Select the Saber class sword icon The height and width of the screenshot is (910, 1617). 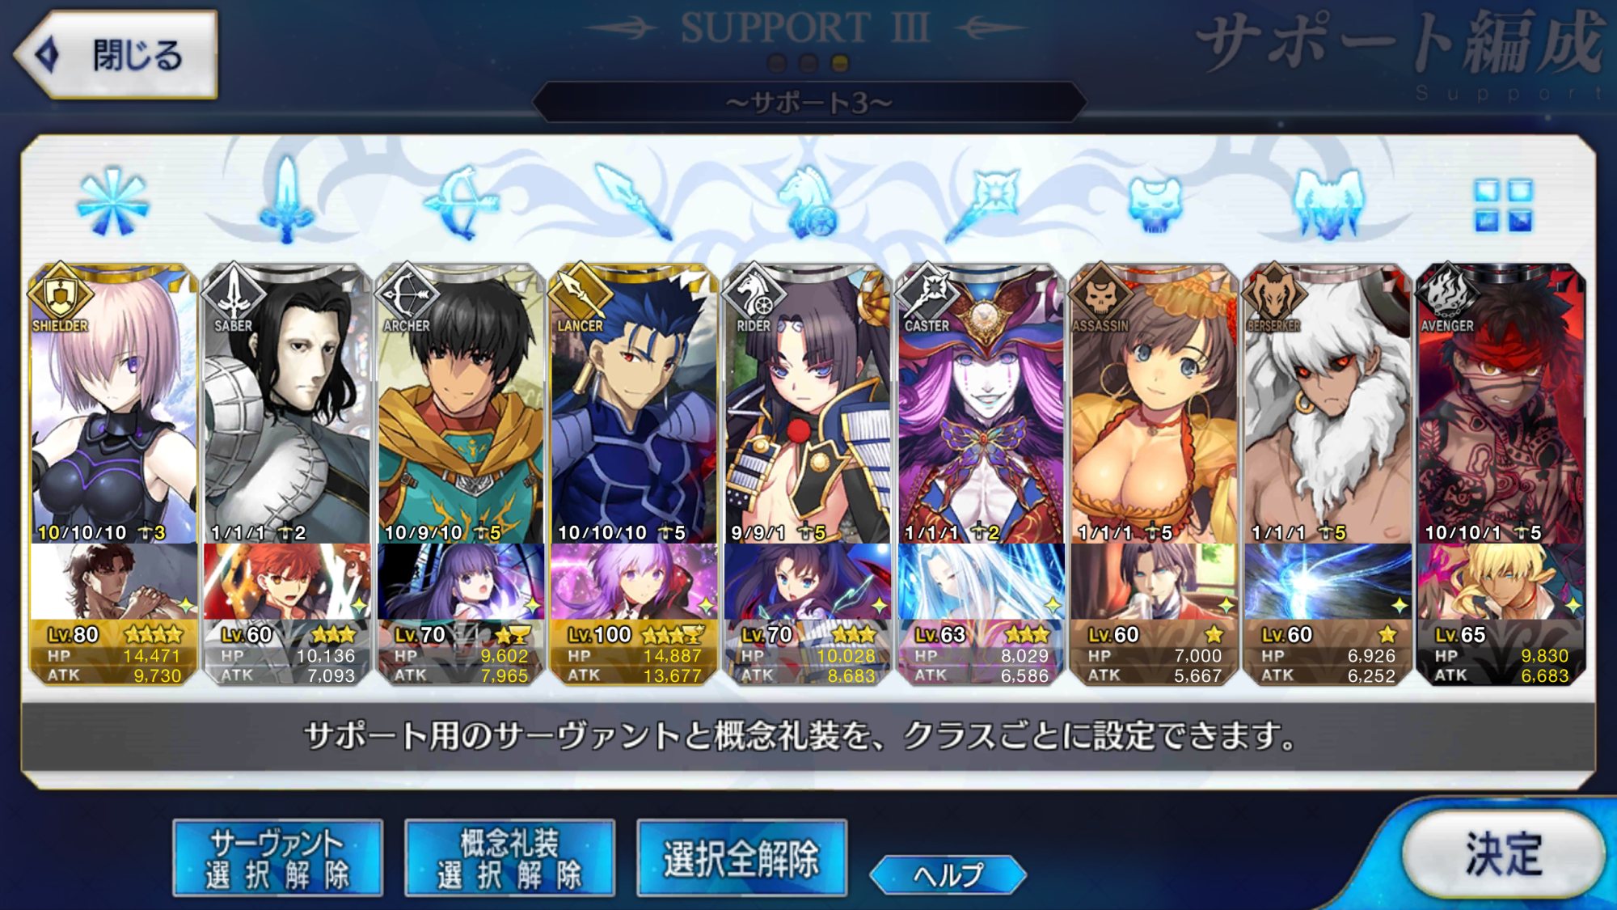286,200
